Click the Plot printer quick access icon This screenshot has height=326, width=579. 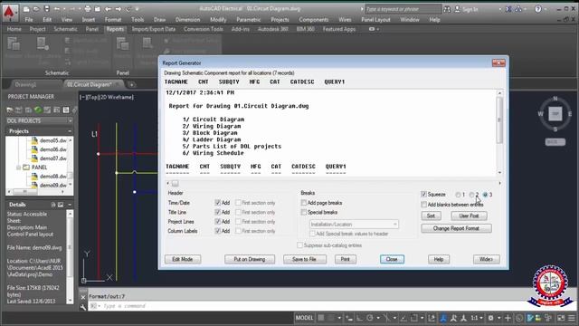[88, 9]
